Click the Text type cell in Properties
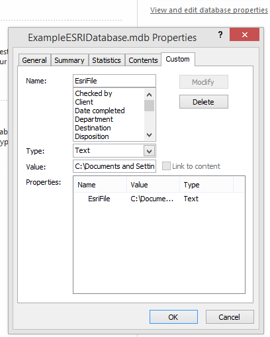Viewport: 270px width, 337px height. pos(191,199)
